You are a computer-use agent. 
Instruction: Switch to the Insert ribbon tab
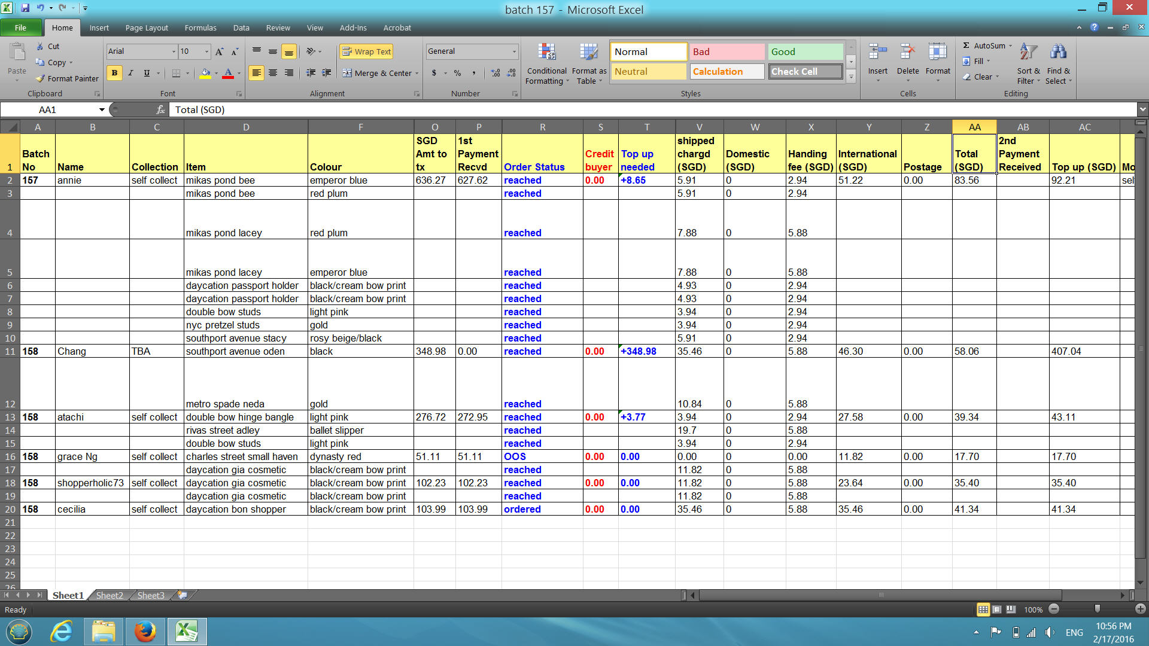coord(99,28)
